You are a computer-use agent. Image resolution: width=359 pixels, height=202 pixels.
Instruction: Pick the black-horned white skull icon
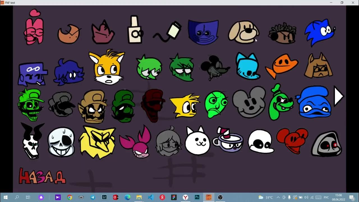(x=33, y=141)
